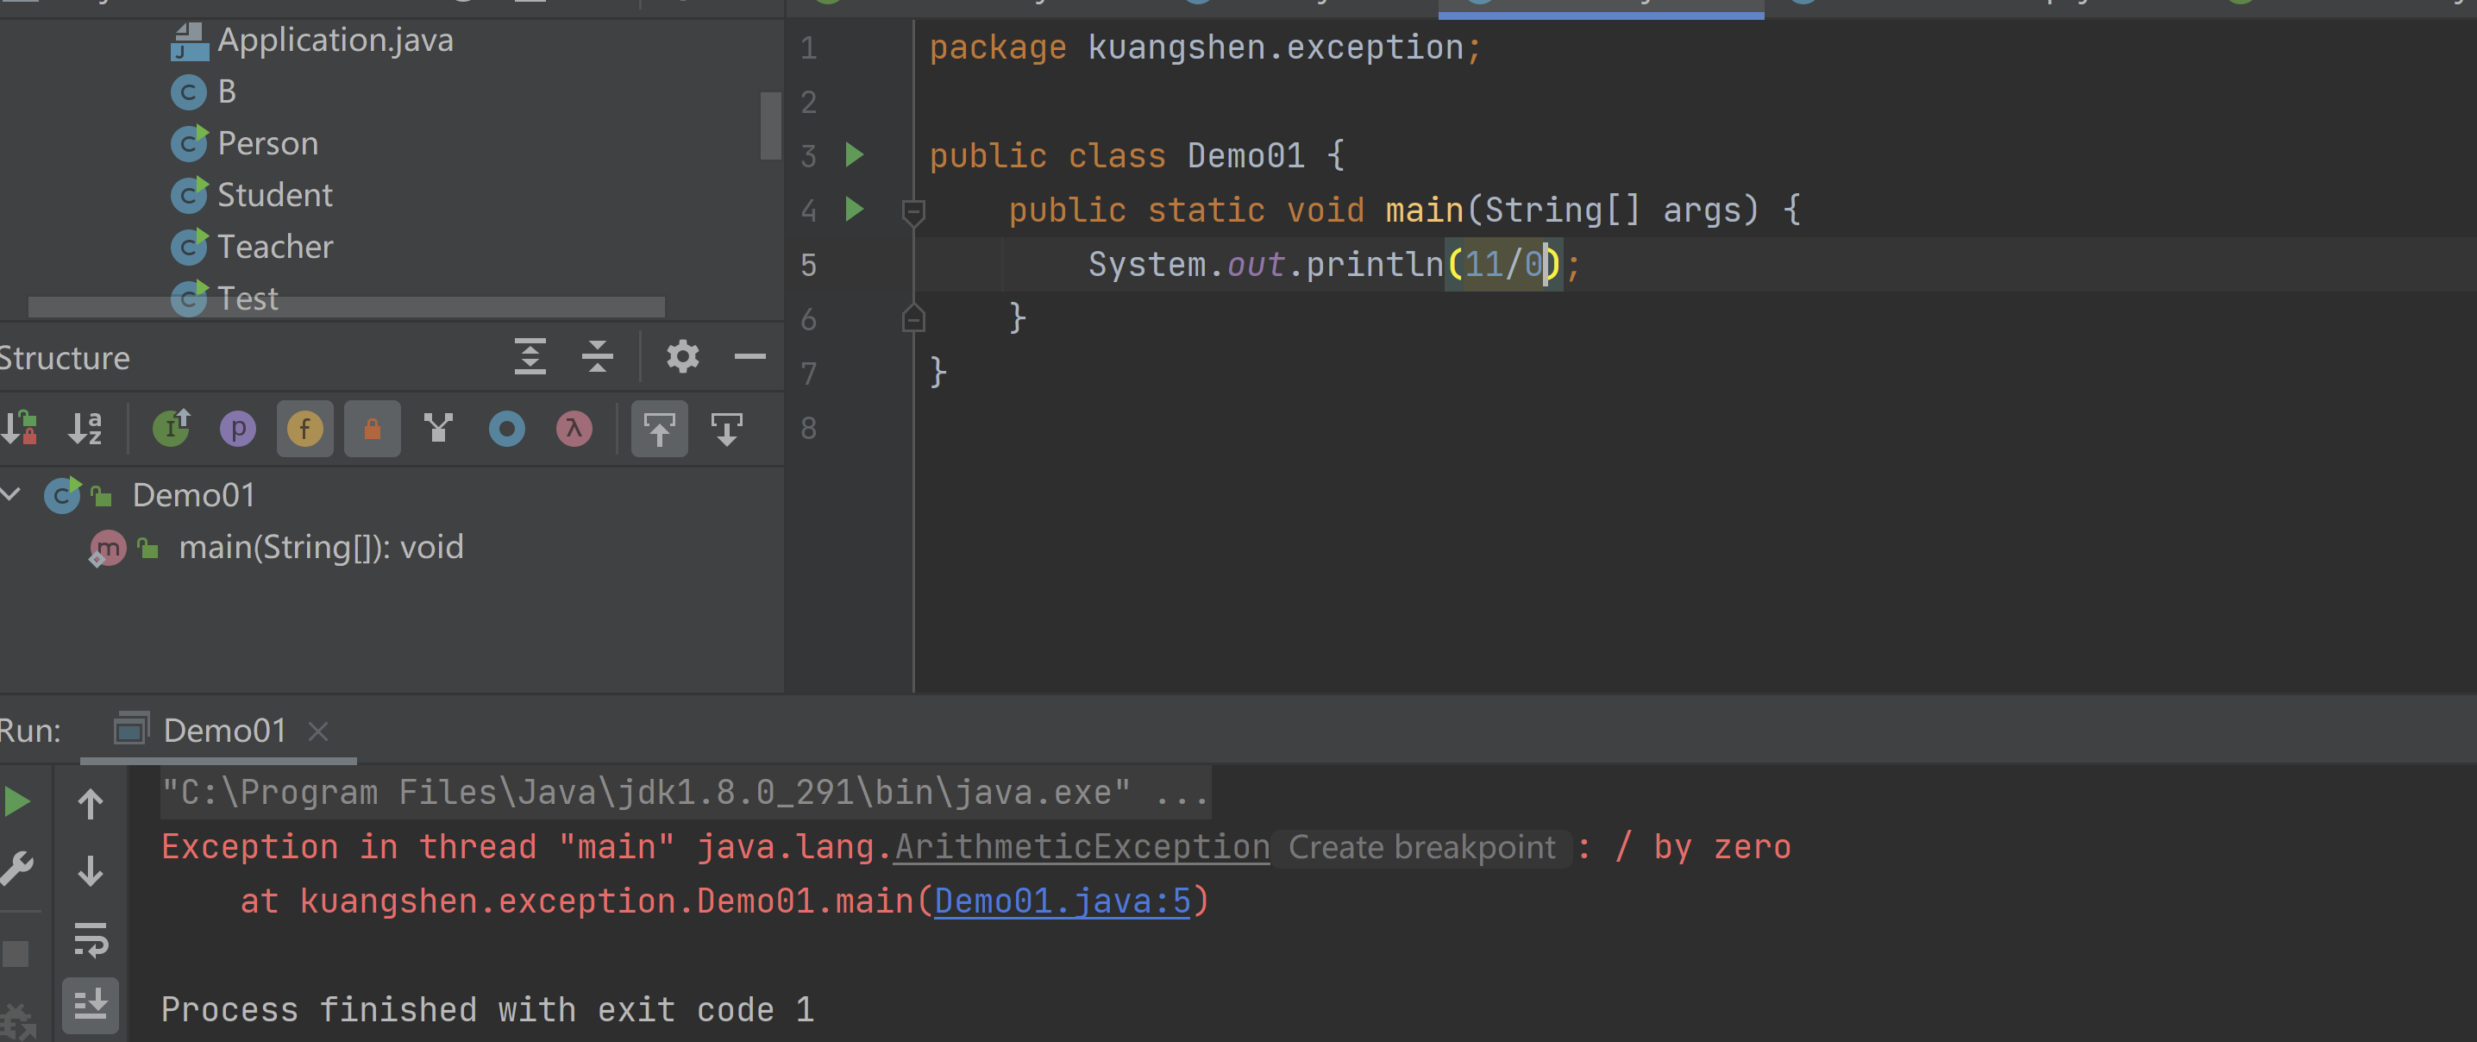Hide the Structure panel with minus icon

(749, 357)
